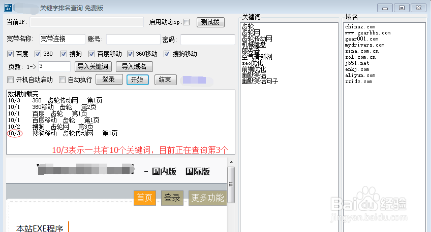Toggle the 搜狗 checkbox
This screenshot has width=431, height=232.
(64, 54)
